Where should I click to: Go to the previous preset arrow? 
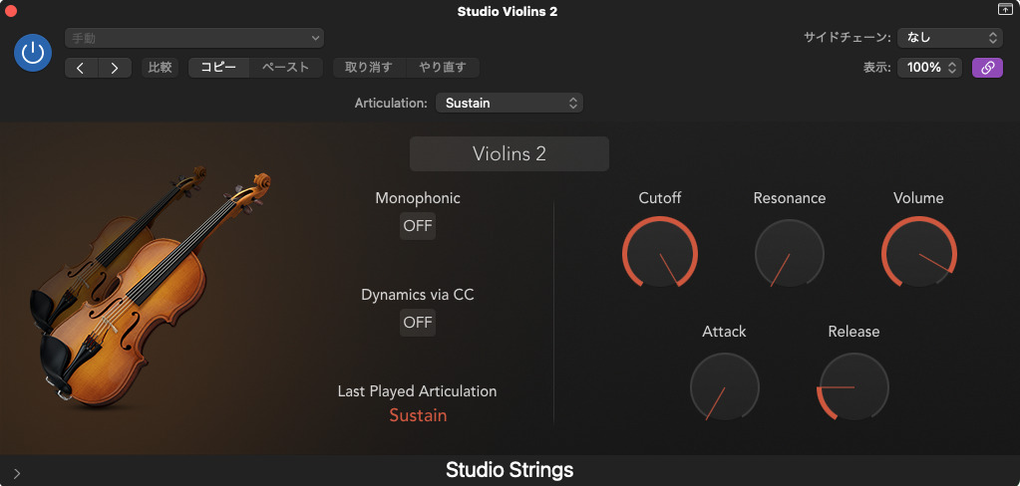click(x=82, y=68)
